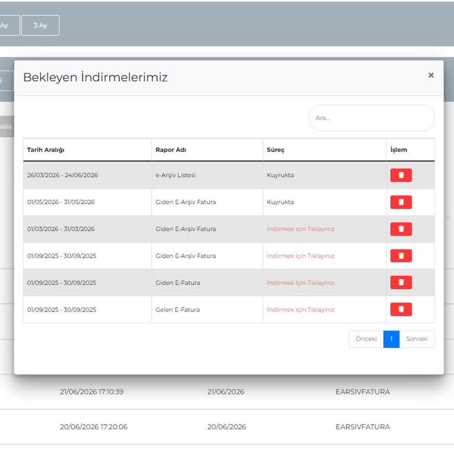
Task: Download the Gelen E-Fatura report
Action: pyautogui.click(x=300, y=310)
